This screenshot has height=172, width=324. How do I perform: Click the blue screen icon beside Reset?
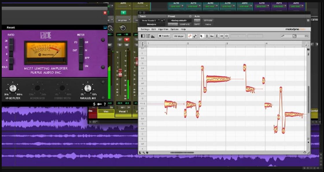point(105,27)
